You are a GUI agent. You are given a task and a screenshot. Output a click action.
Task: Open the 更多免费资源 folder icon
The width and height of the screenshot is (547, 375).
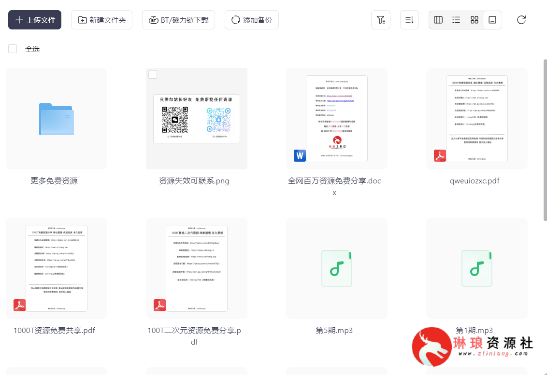(57, 119)
